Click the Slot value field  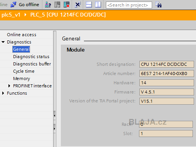166,134
